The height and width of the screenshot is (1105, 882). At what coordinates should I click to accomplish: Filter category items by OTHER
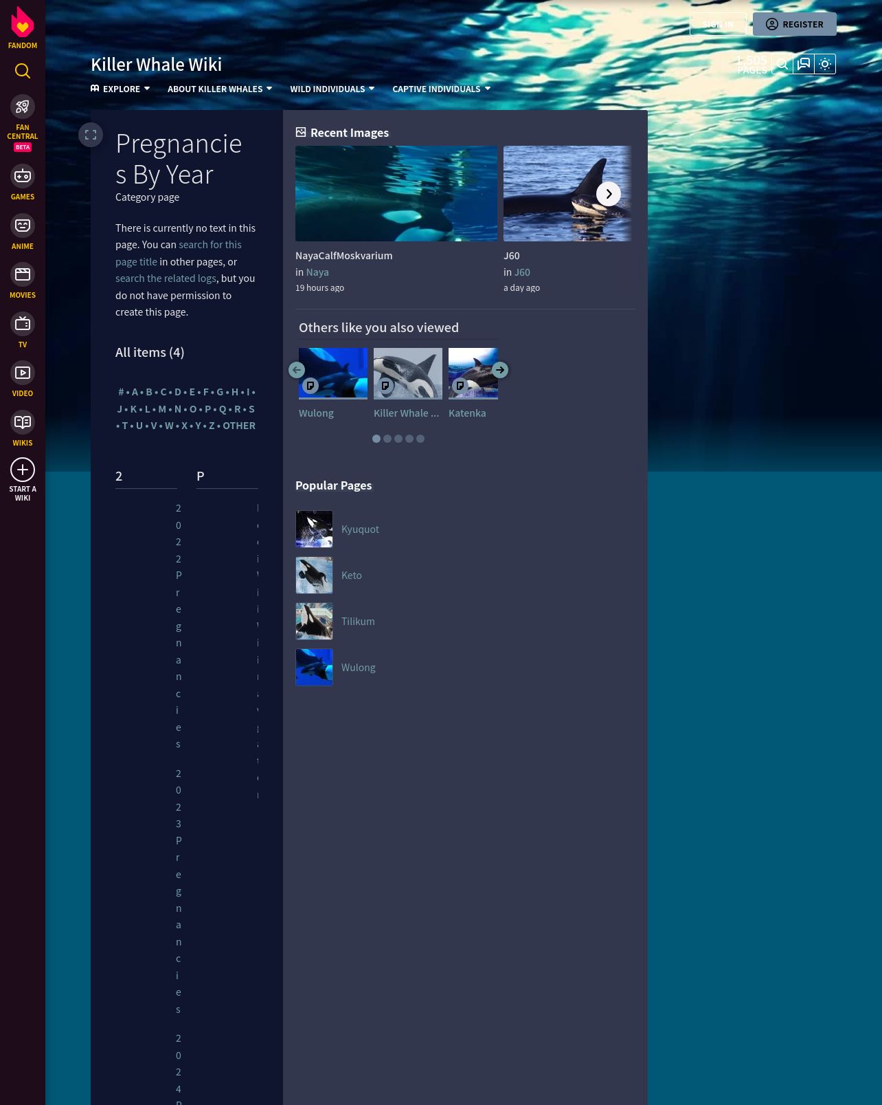pyautogui.click(x=239, y=426)
